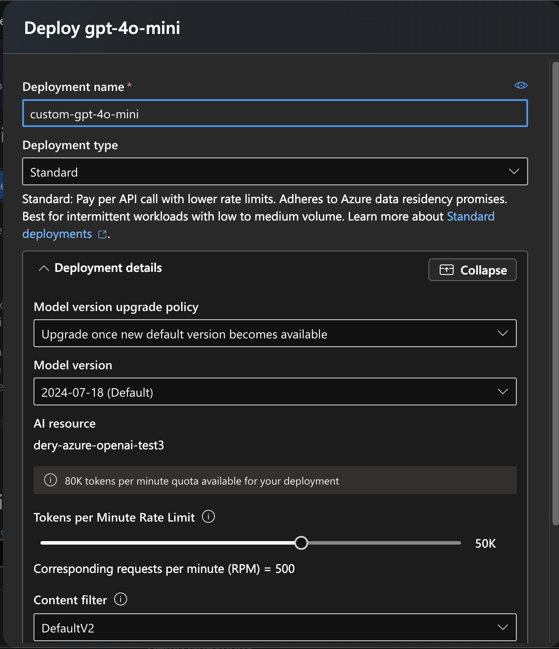Collapse the Deployment details section
The image size is (559, 649).
pyautogui.click(x=472, y=269)
